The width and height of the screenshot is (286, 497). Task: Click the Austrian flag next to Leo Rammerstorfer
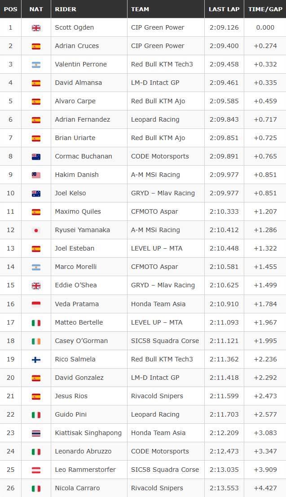[36, 470]
